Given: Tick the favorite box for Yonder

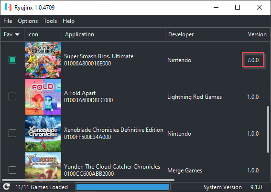Looking at the screenshot, I should click(12, 170).
